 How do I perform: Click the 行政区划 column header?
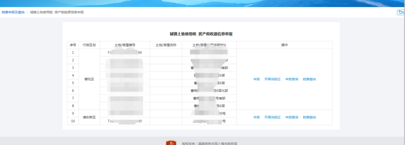click(x=89, y=45)
